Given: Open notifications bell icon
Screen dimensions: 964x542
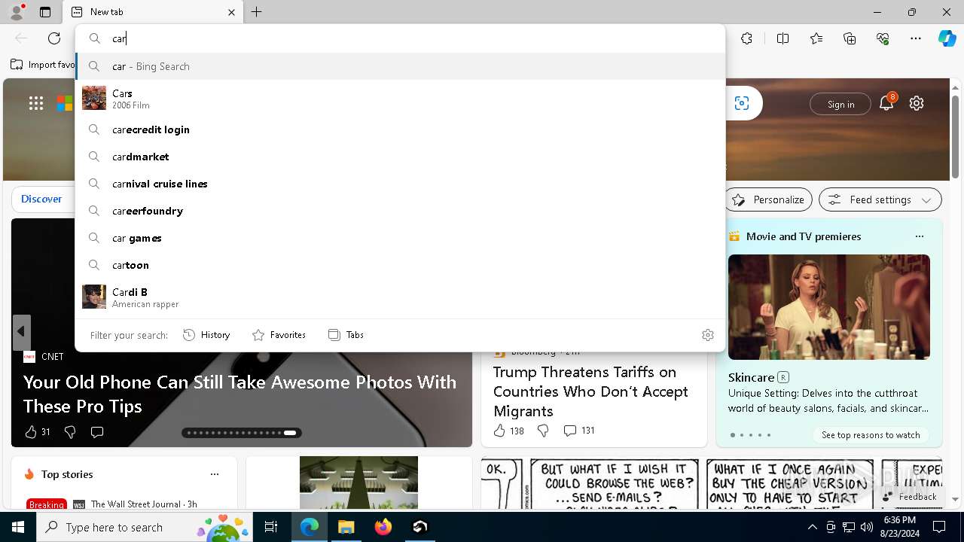Looking at the screenshot, I should [x=886, y=104].
